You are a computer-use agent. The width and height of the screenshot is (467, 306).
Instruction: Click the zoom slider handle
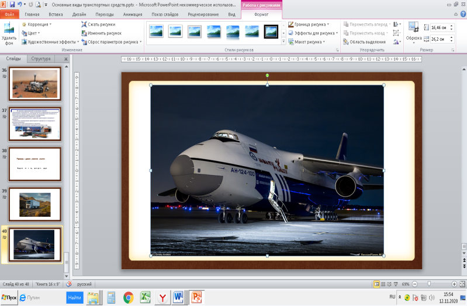click(429, 284)
